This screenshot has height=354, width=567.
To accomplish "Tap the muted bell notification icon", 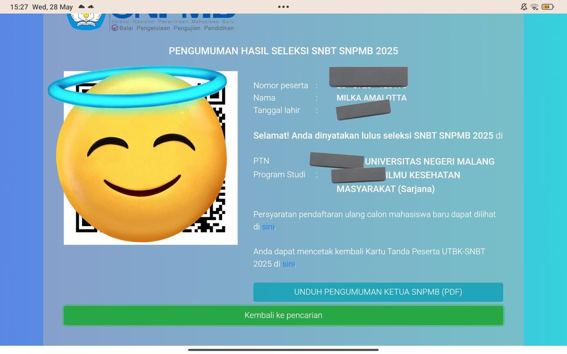I will pyautogui.click(x=524, y=7).
